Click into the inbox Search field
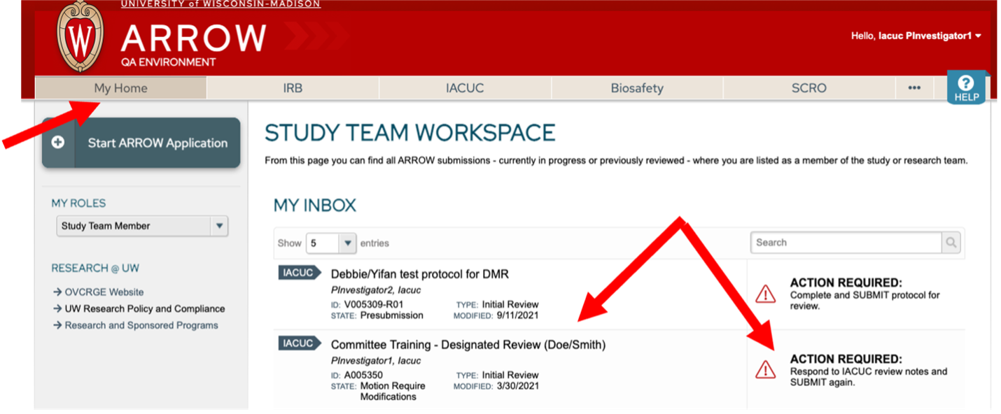Viewport: 1001px width, 414px height. click(846, 243)
